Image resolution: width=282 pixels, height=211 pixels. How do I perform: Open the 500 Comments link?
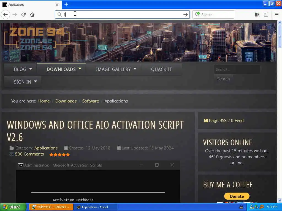[x=29, y=154]
